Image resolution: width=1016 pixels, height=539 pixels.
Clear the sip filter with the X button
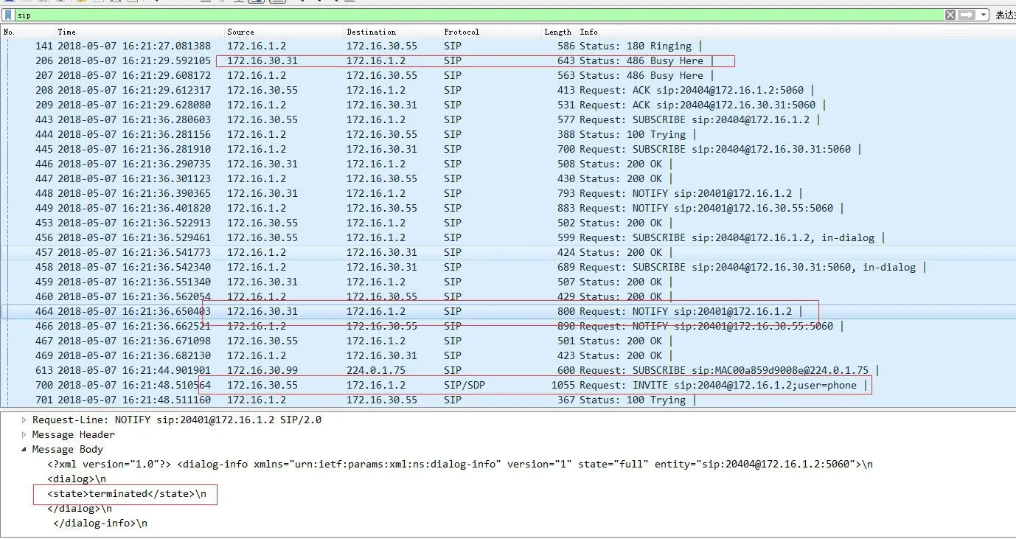pyautogui.click(x=950, y=15)
